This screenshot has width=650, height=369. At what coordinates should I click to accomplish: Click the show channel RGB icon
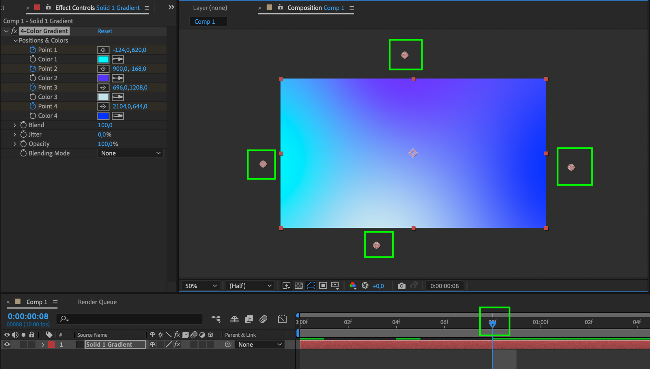click(x=353, y=286)
